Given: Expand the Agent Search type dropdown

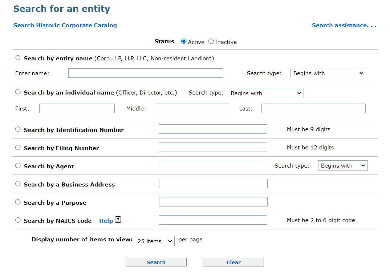Looking at the screenshot, I should [342, 165].
